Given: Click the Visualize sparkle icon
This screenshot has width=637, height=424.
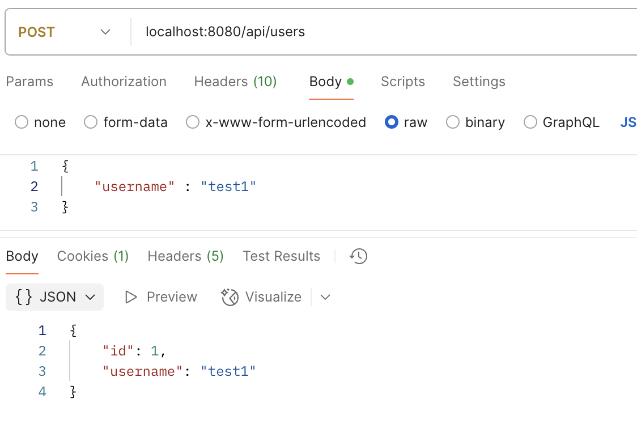Looking at the screenshot, I should [x=230, y=297].
